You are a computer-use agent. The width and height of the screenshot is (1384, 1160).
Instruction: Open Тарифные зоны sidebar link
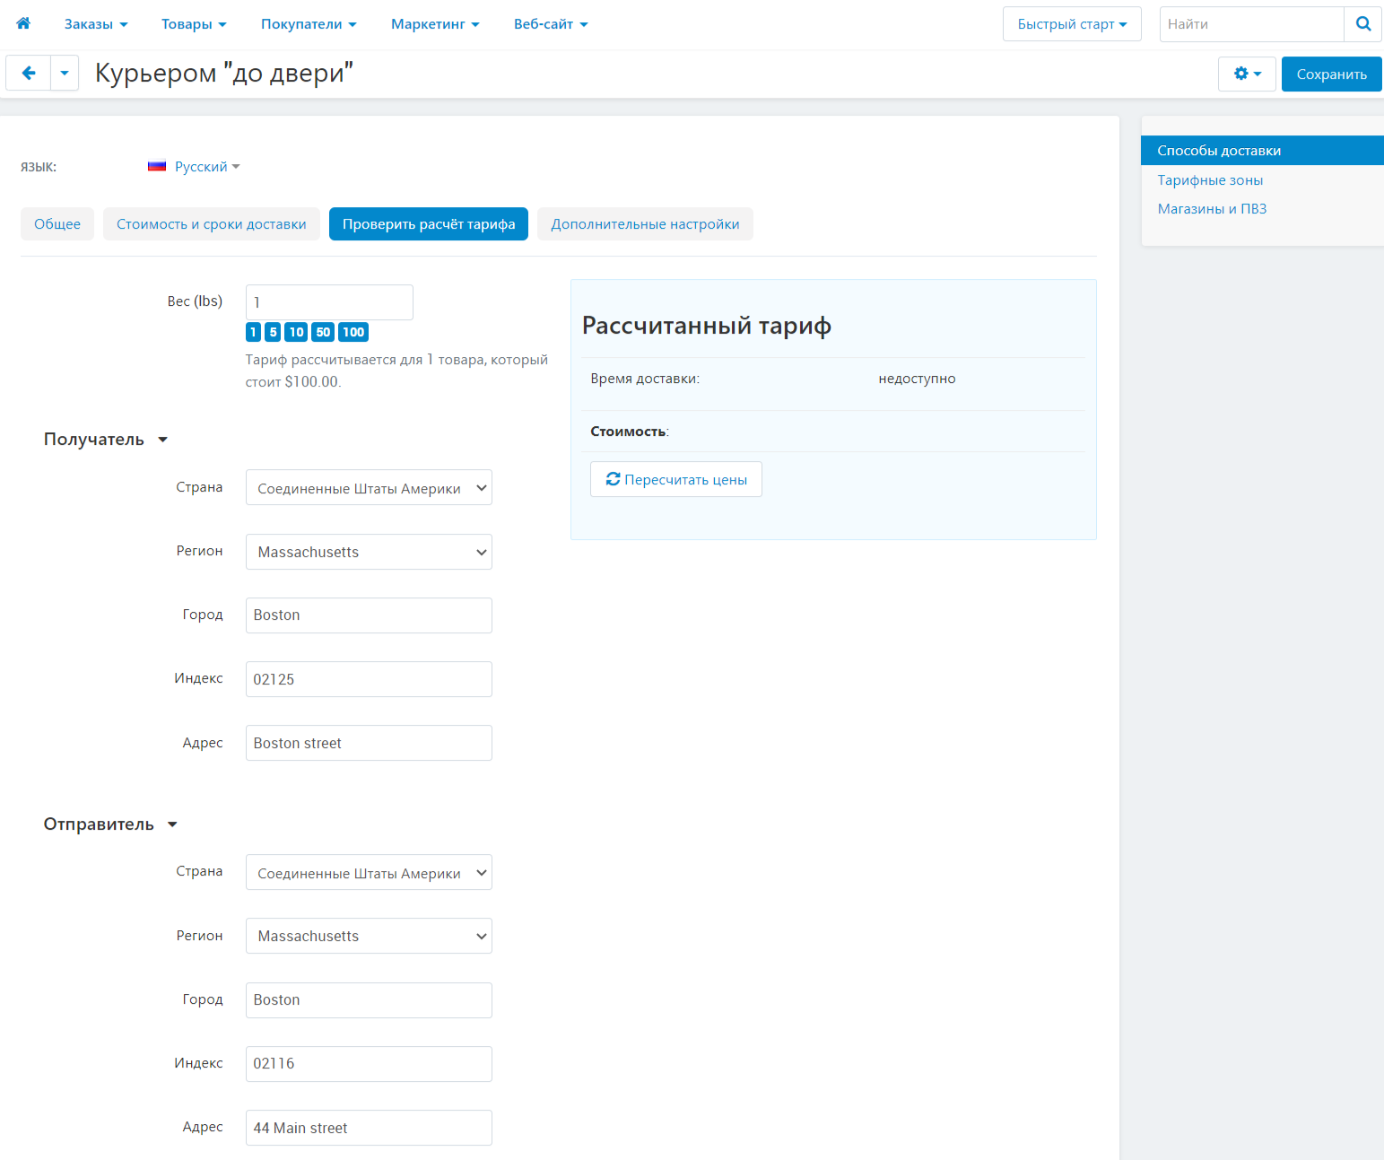click(x=1210, y=180)
